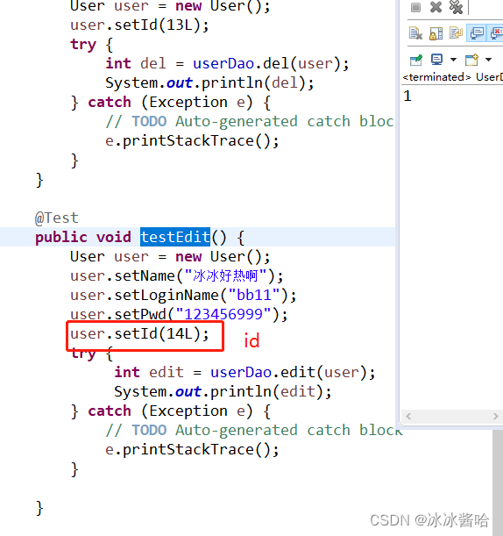This screenshot has height=536, width=503.
Task: Open dropdown arrow beside Display Selected Console
Action: tap(453, 60)
